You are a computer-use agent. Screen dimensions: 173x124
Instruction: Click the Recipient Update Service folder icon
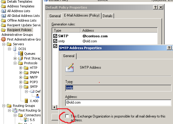(x=3, y=25)
